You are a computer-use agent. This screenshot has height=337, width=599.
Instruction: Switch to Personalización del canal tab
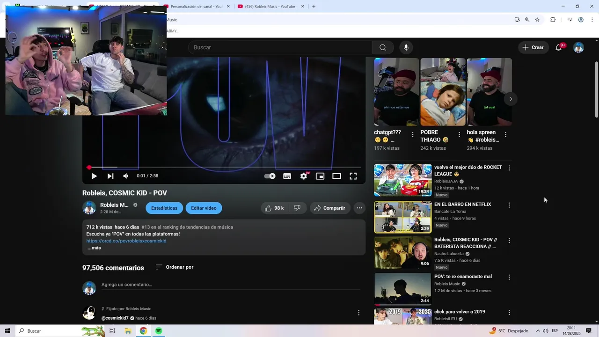[x=197, y=7]
